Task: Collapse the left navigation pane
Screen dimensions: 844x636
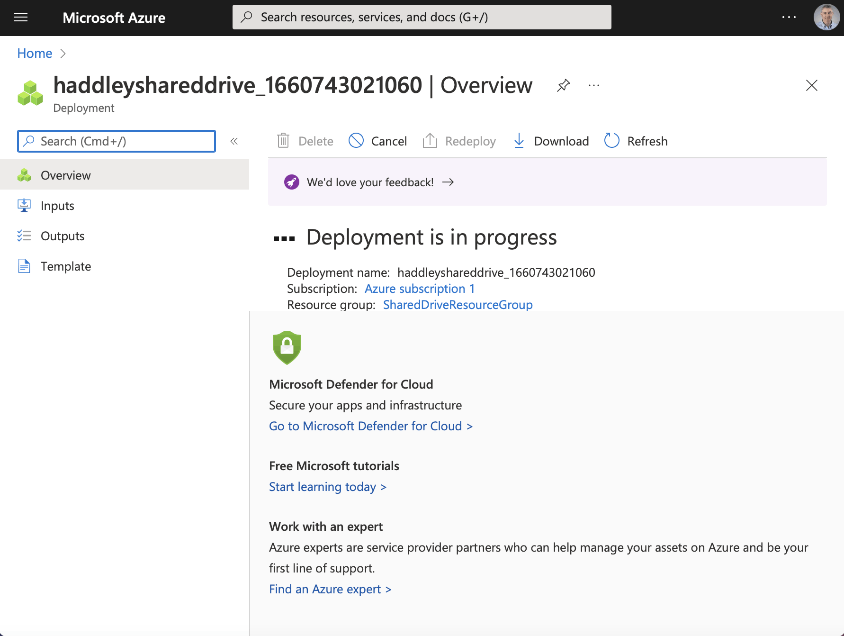Action: coord(234,141)
